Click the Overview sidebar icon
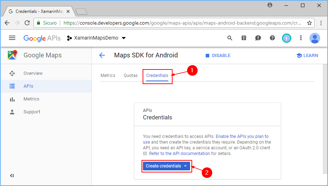 coord(12,73)
